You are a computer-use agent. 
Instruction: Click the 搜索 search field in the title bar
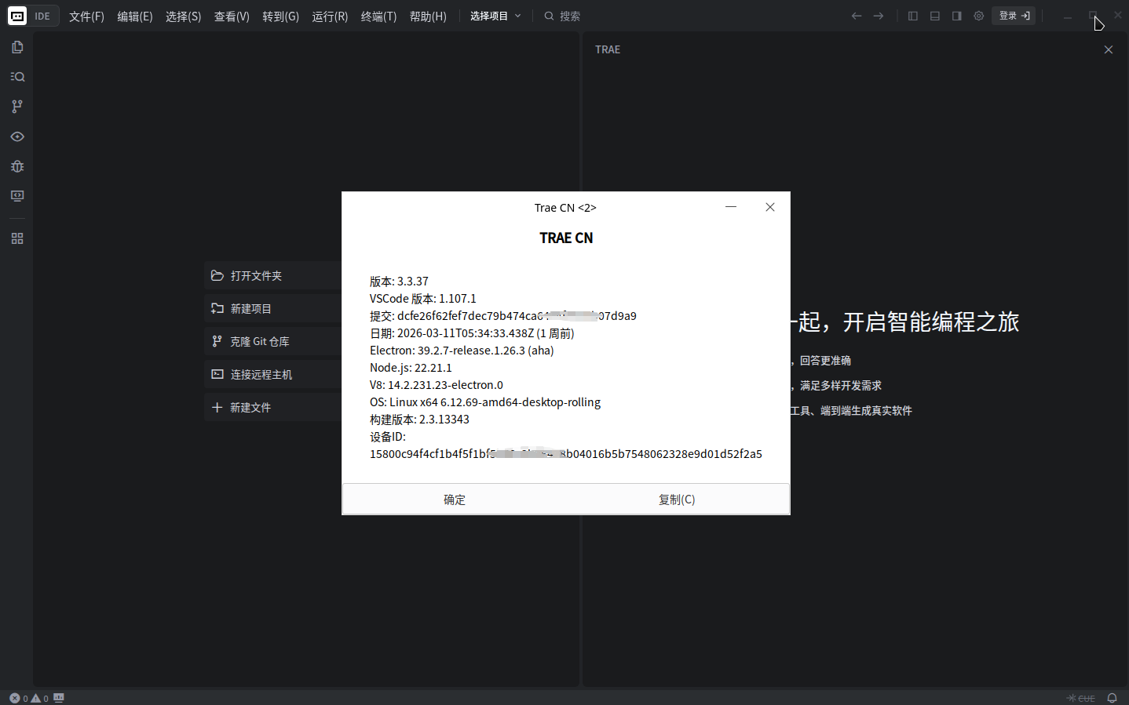pos(562,16)
